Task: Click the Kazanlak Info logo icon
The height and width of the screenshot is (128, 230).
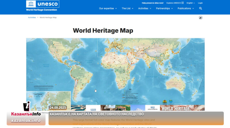Action: pyautogui.click(x=26, y=107)
